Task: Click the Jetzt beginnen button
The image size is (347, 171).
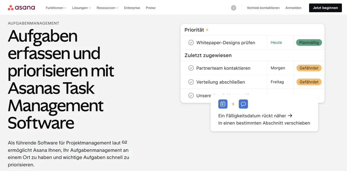Action: pyautogui.click(x=325, y=8)
